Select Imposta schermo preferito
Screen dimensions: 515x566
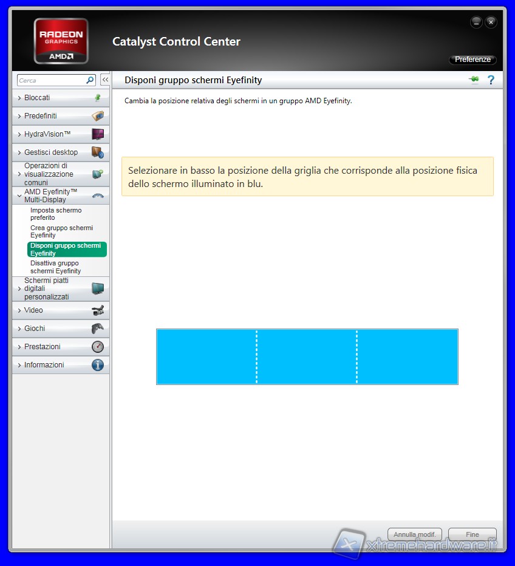(56, 214)
